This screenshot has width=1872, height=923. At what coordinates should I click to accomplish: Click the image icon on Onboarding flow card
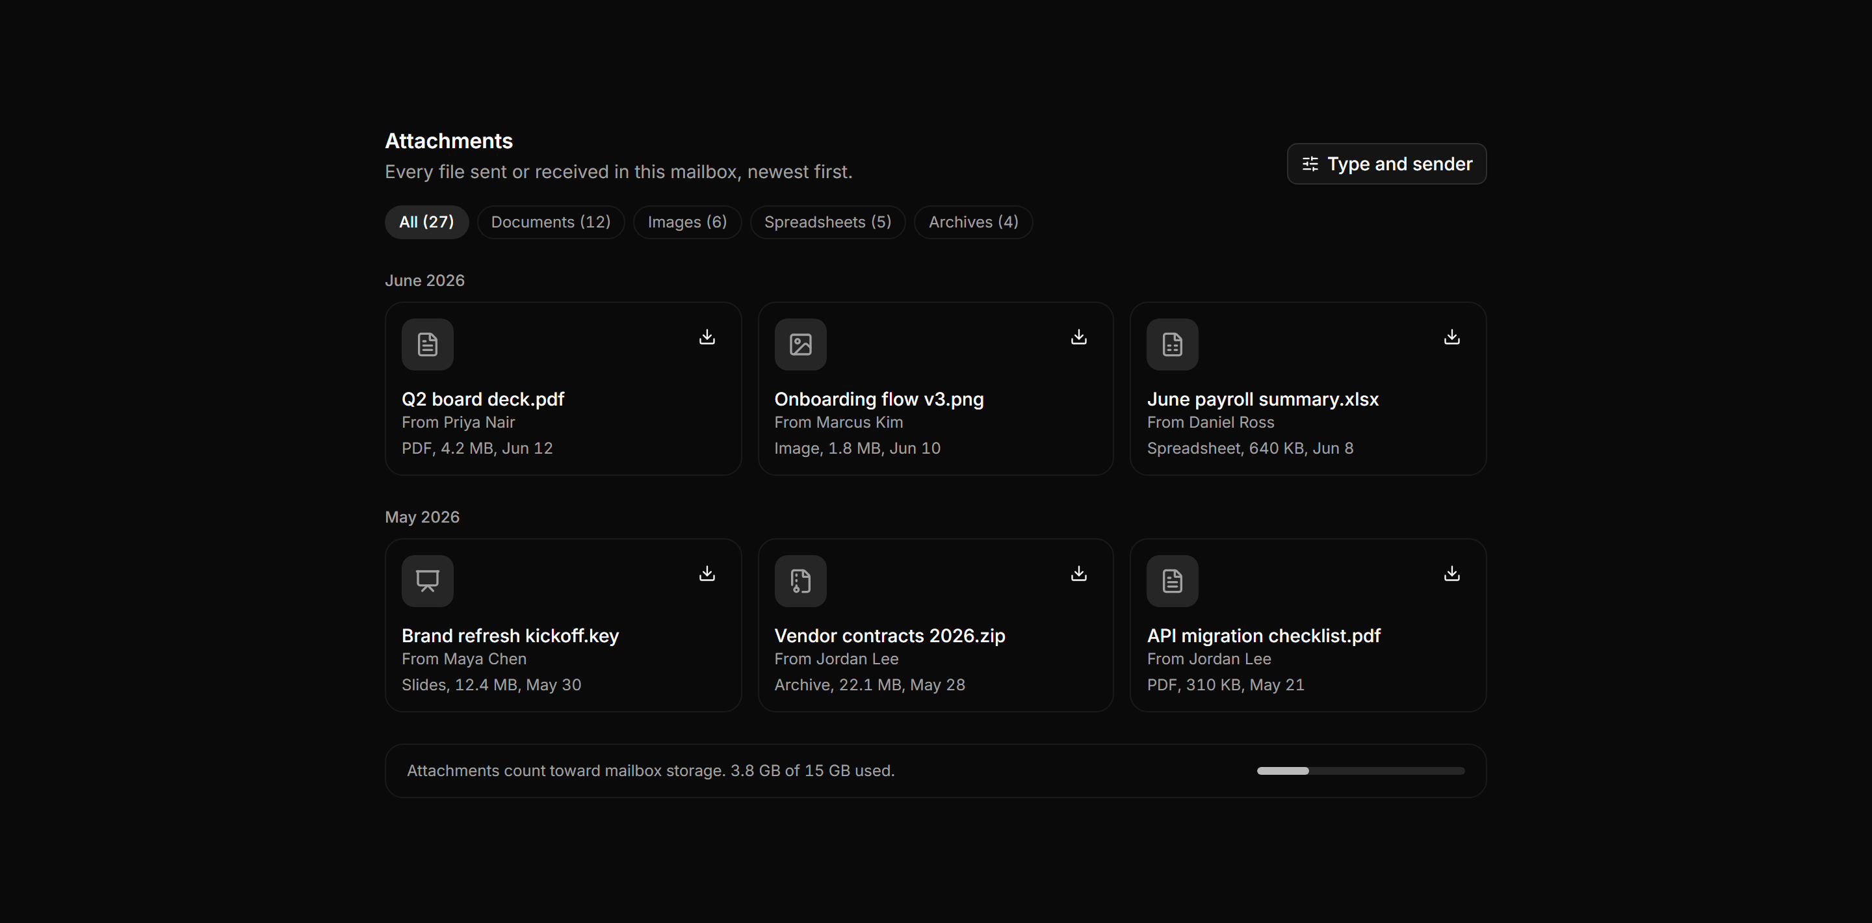coord(800,344)
